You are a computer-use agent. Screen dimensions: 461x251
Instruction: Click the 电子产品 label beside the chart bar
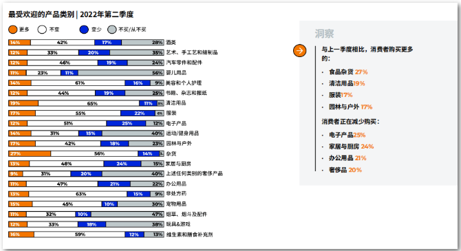pyautogui.click(x=176, y=123)
